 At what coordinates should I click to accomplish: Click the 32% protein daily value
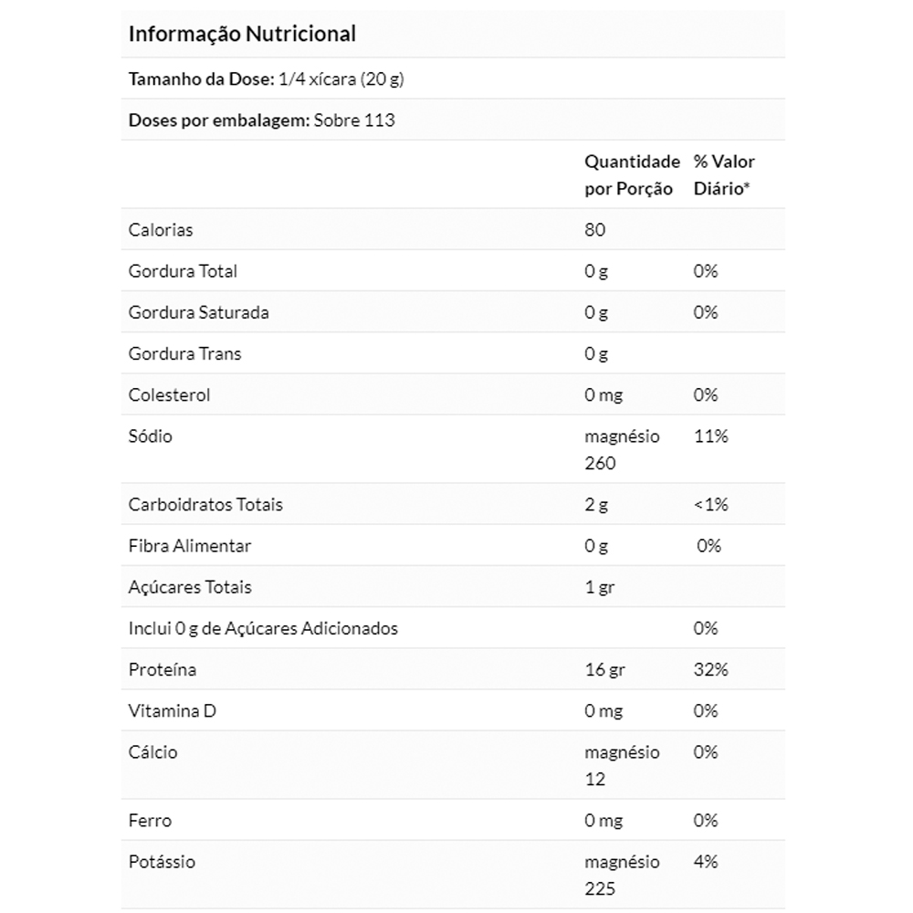[x=710, y=670]
